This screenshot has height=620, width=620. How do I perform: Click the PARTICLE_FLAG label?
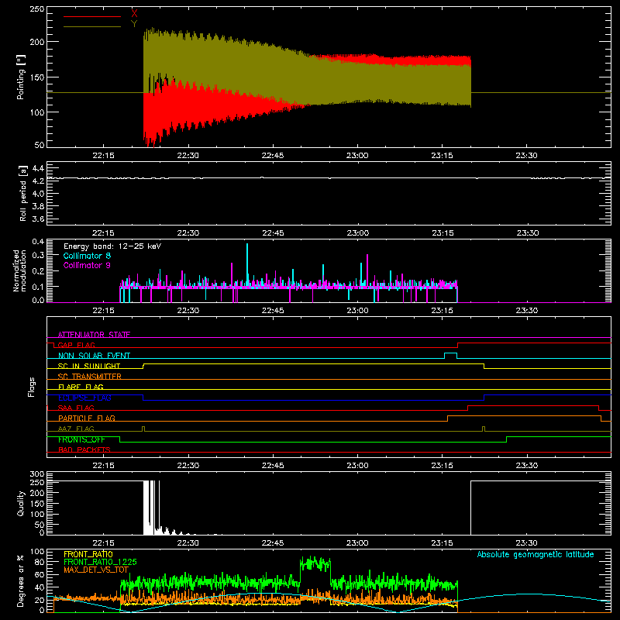(87, 418)
